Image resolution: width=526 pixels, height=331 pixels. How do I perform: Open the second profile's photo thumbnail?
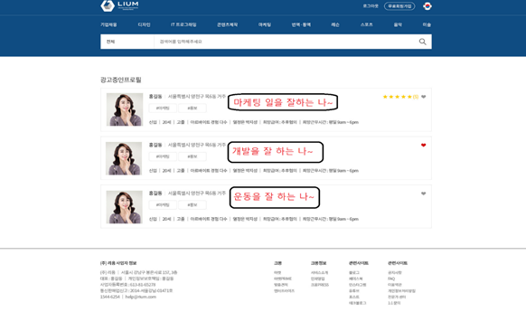[x=124, y=158]
